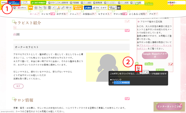Select プロ edit button display mode

[x=96, y=8]
